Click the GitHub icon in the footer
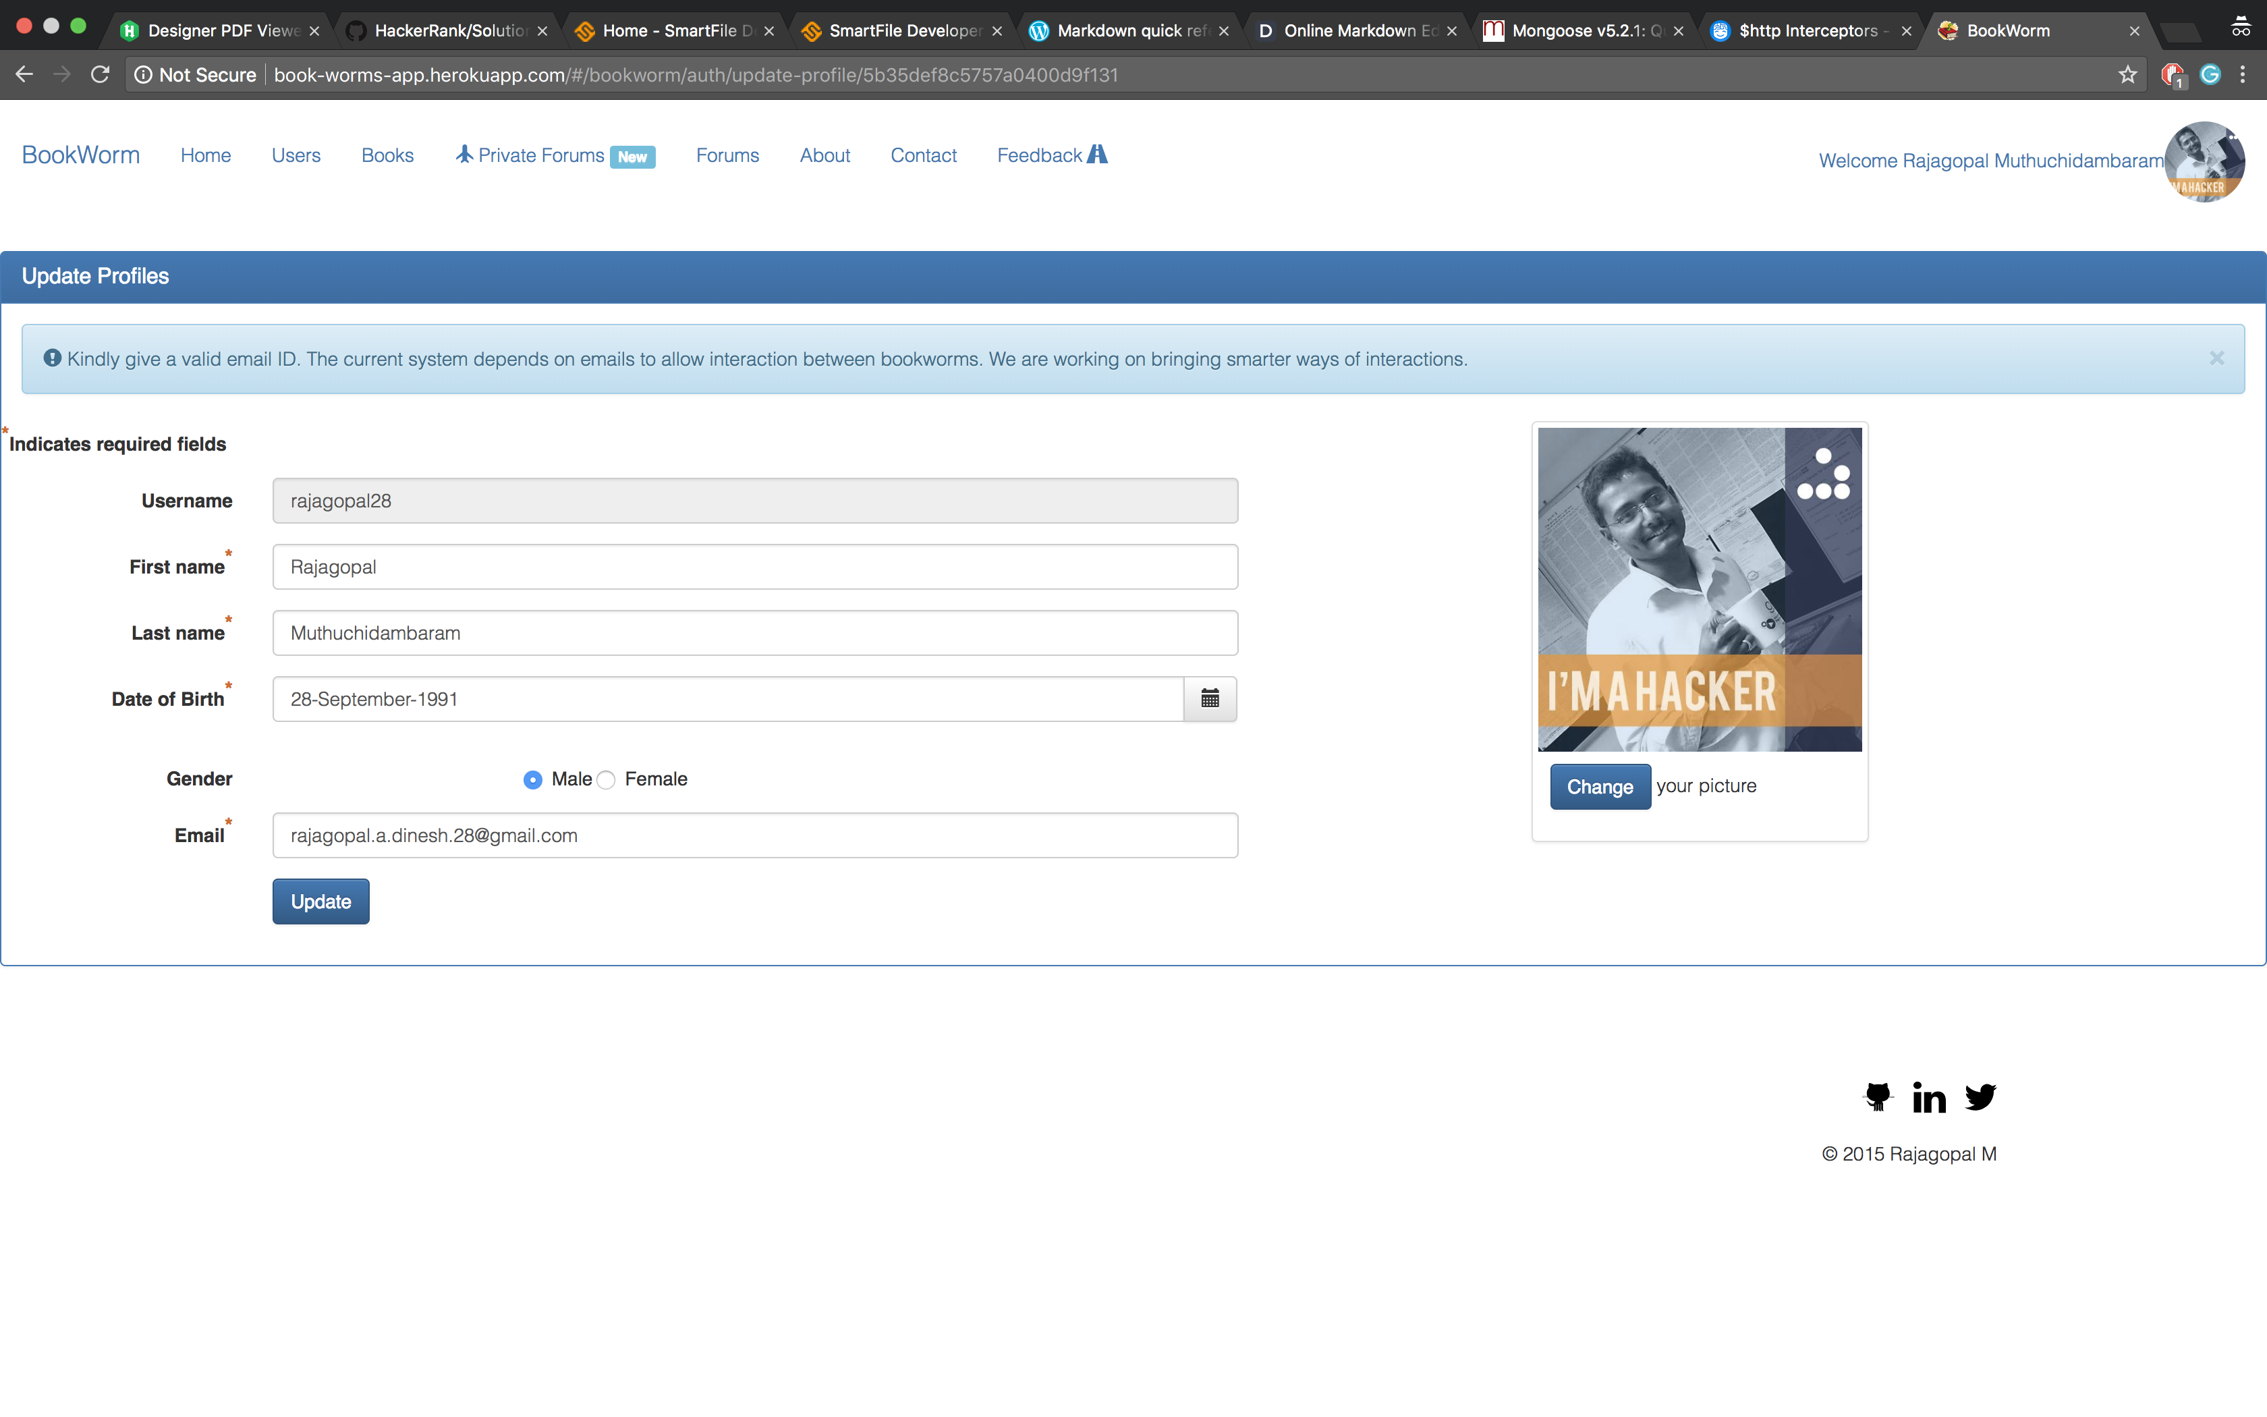The height and width of the screenshot is (1417, 2267). pos(1877,1096)
